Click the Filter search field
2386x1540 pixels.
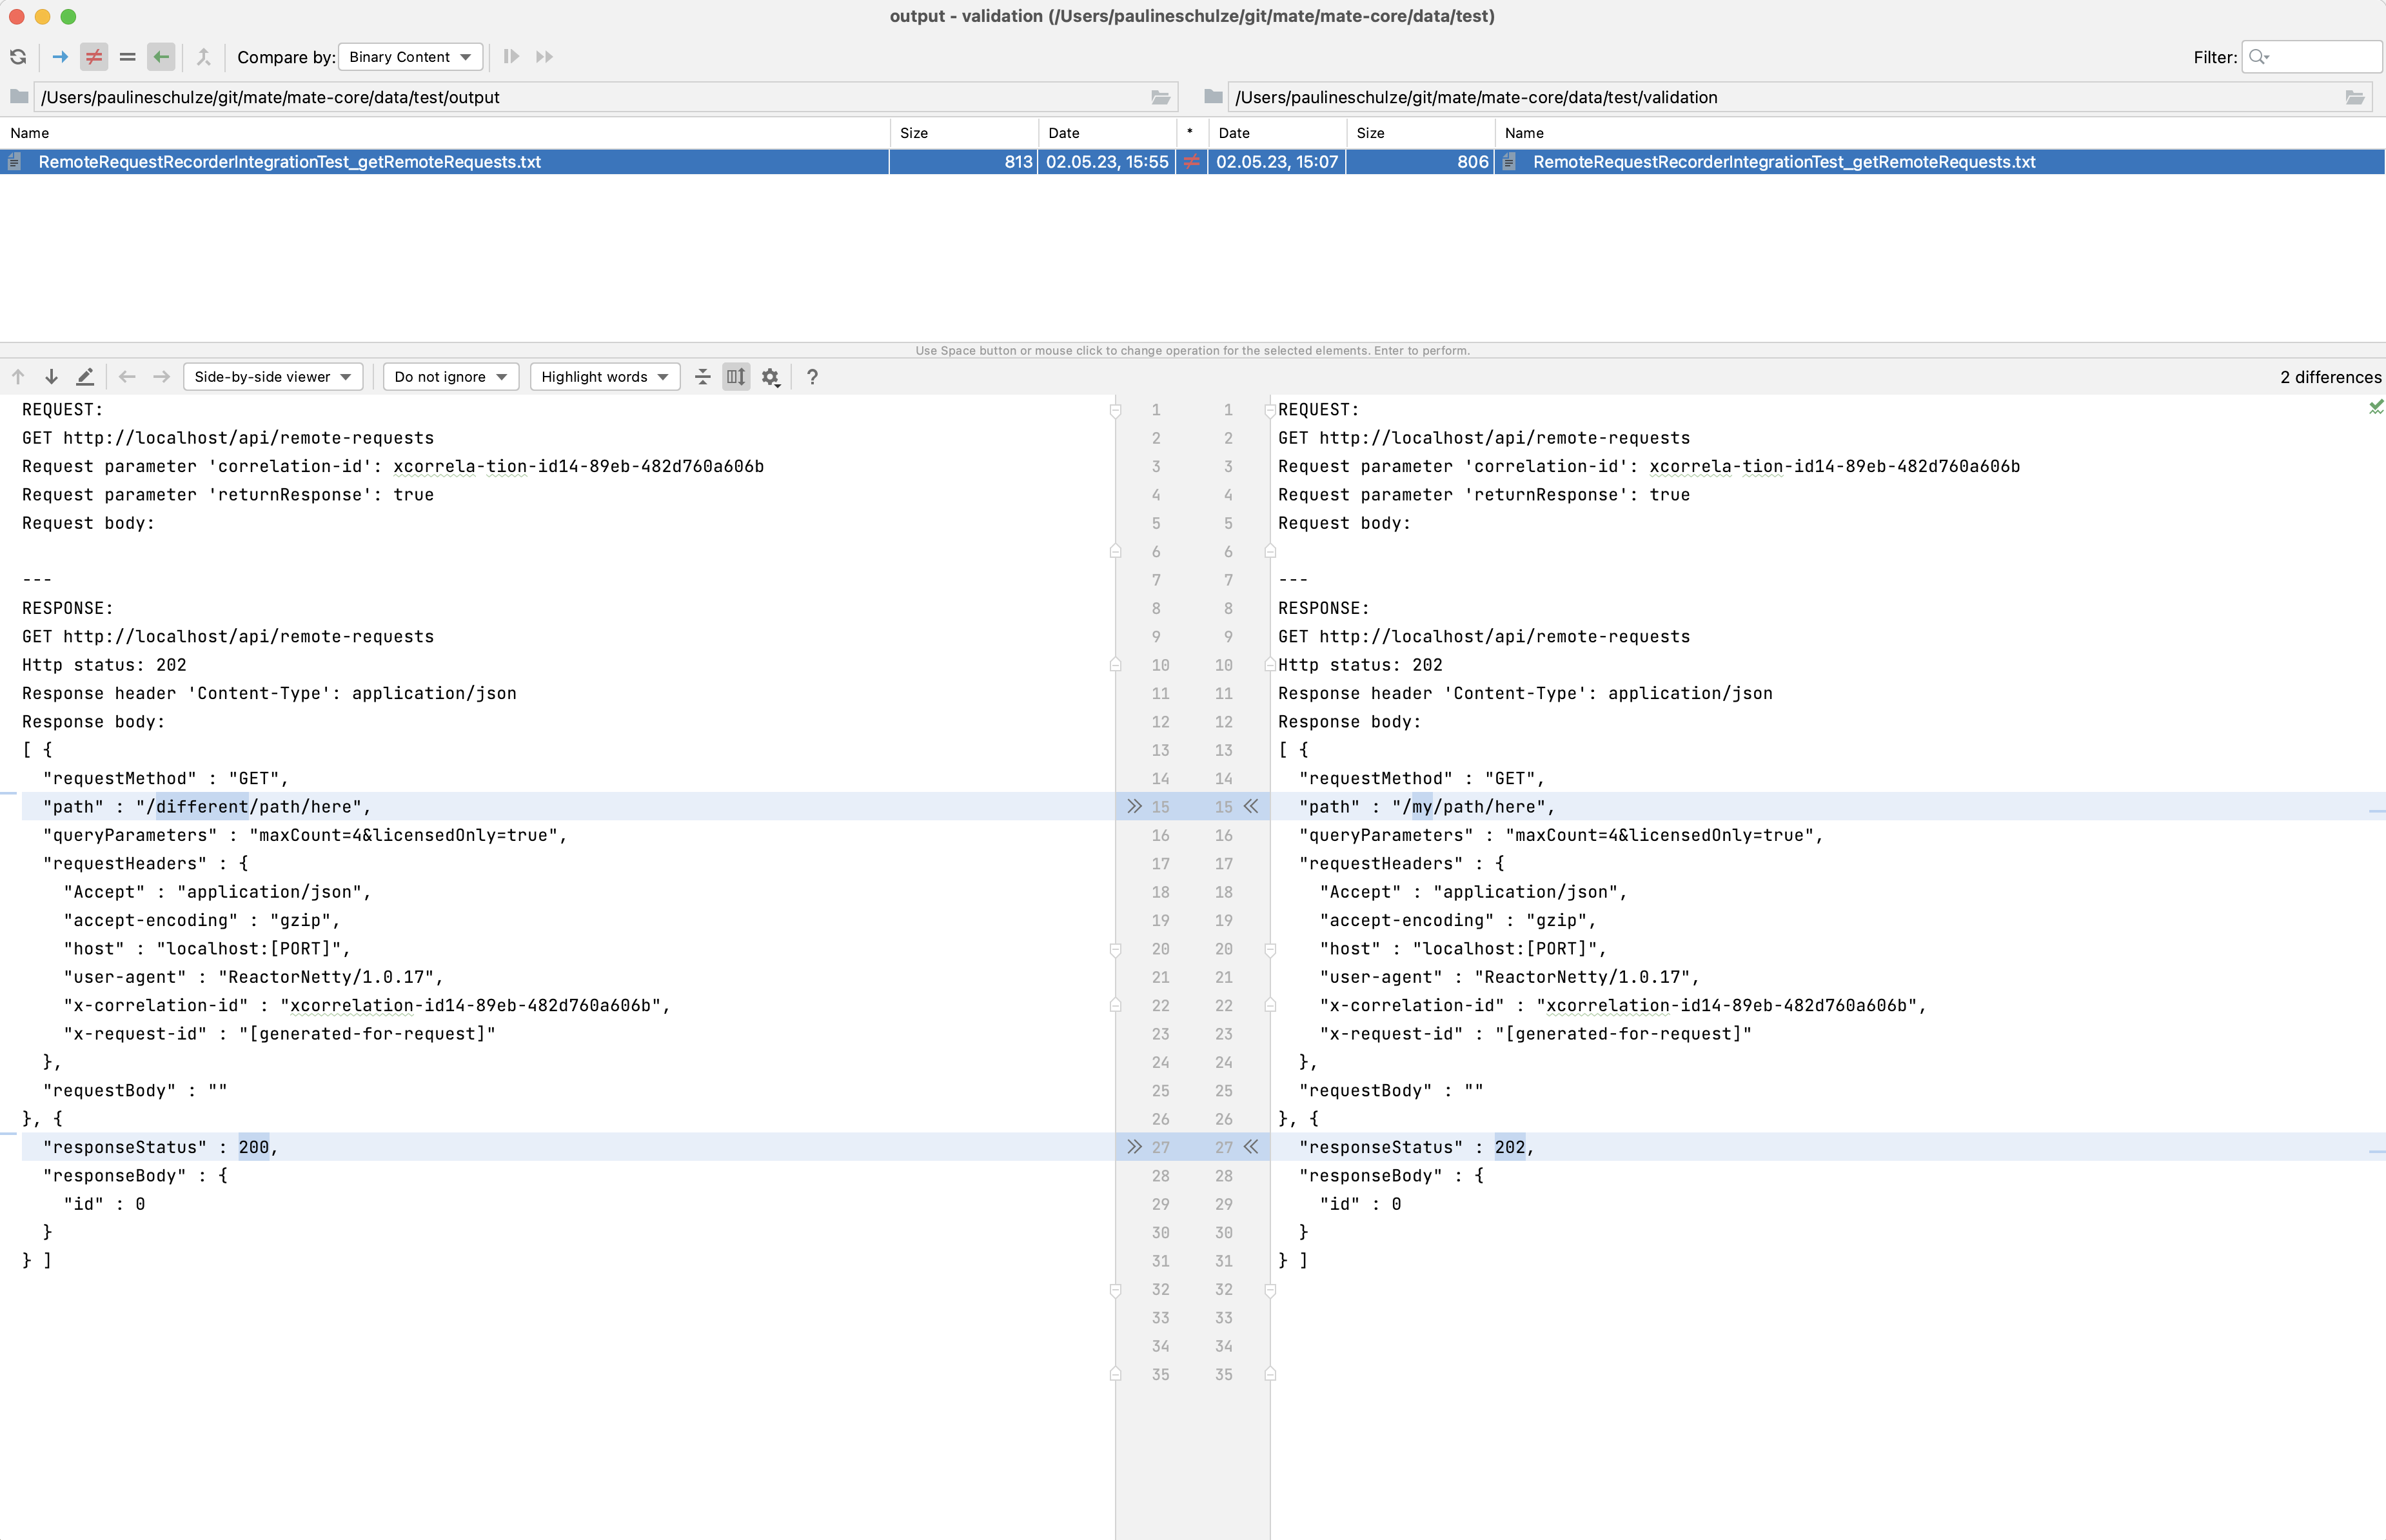pos(2310,57)
